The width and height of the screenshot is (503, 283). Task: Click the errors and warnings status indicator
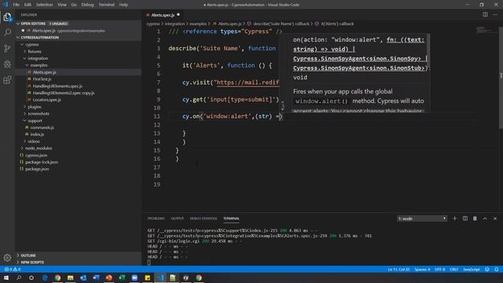click(13, 269)
